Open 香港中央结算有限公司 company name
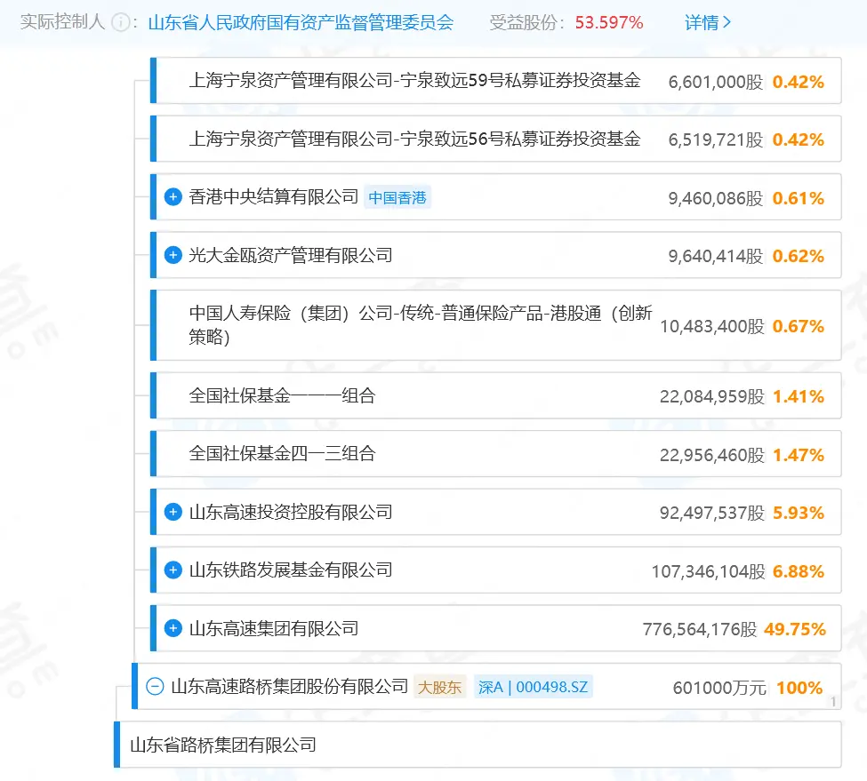The image size is (867, 781). [274, 196]
